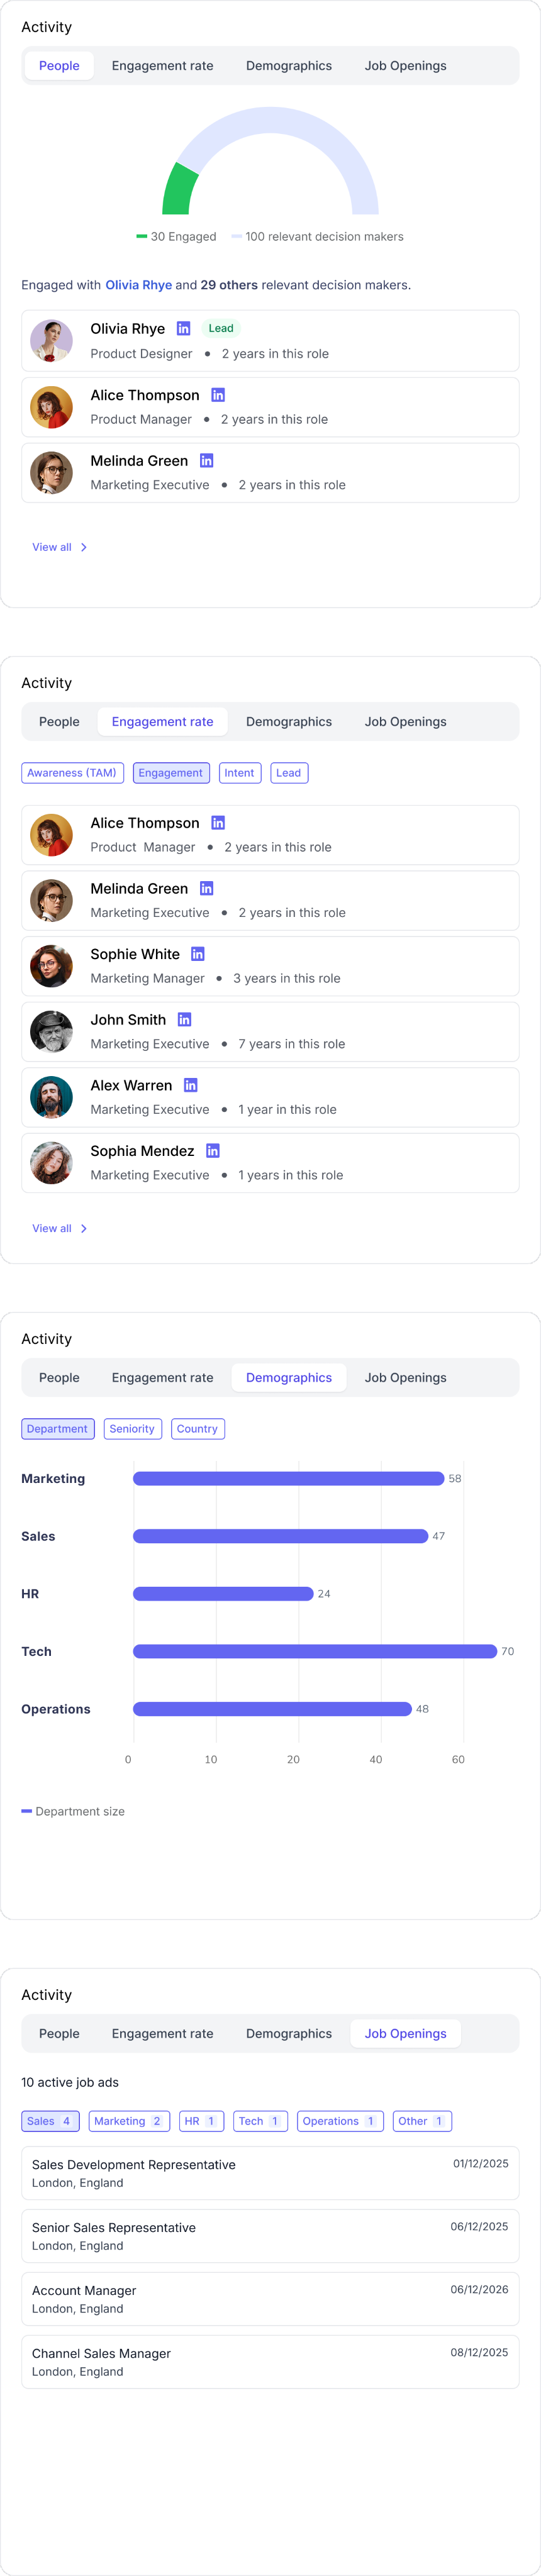
Task: Click the Tech department bar in chart
Action: pyautogui.click(x=314, y=1651)
